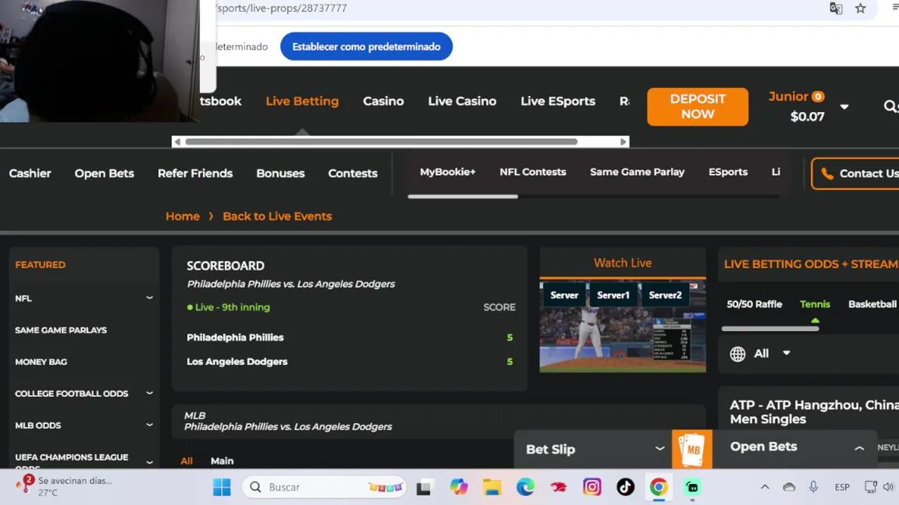Click ATP Hangzhou Men Singles heading
Image resolution: width=899 pixels, height=505 pixels.
(814, 412)
